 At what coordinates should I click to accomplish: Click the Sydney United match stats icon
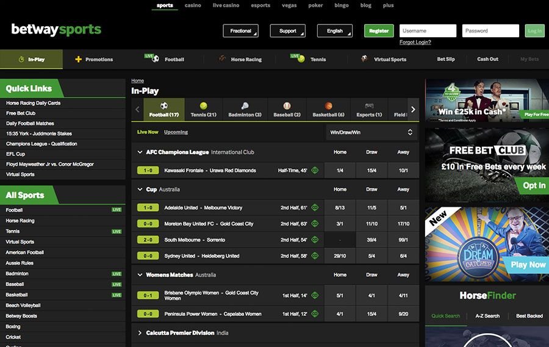tap(315, 256)
